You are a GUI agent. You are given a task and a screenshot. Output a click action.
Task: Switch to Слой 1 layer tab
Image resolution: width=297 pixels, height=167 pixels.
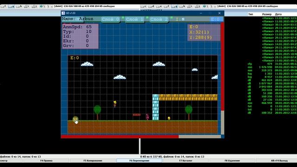[x=135, y=19]
